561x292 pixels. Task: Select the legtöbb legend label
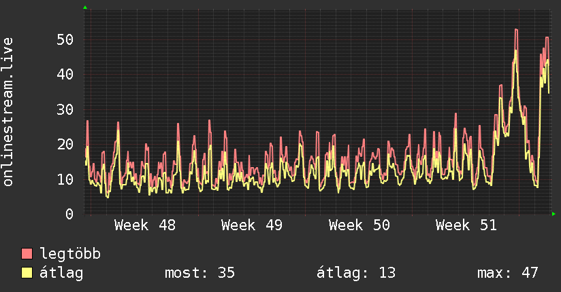(x=70, y=254)
